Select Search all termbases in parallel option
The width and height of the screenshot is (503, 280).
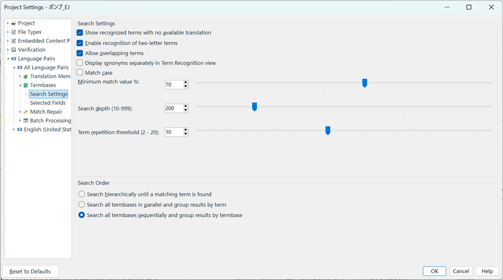pyautogui.click(x=82, y=205)
